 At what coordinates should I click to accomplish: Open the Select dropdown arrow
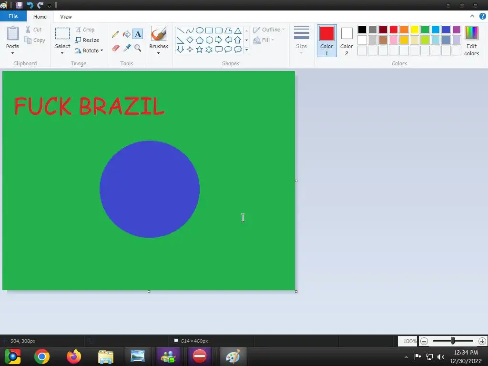pos(62,53)
